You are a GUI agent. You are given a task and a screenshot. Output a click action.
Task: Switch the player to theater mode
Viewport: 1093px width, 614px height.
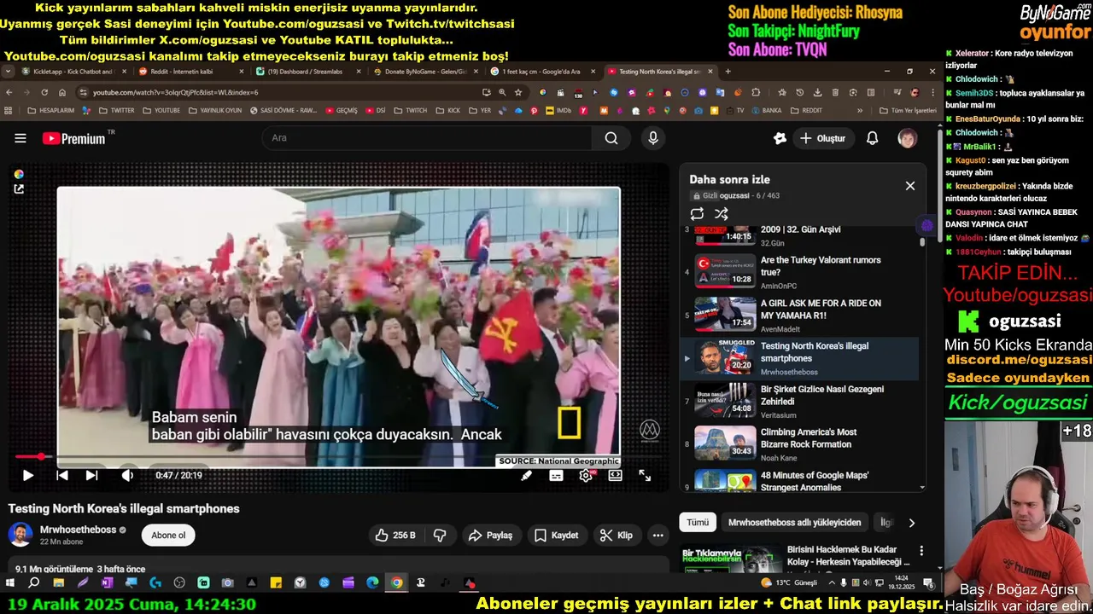615,476
